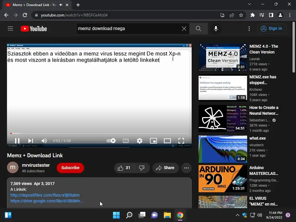The height and width of the screenshot is (222, 296).
Task: Open what.exe video thumbnail
Action: click(223, 149)
